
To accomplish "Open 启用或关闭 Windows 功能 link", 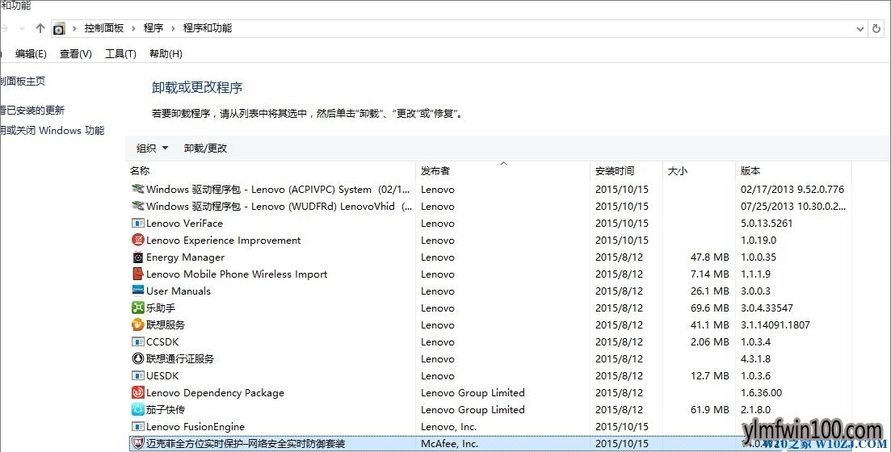I will tap(53, 131).
